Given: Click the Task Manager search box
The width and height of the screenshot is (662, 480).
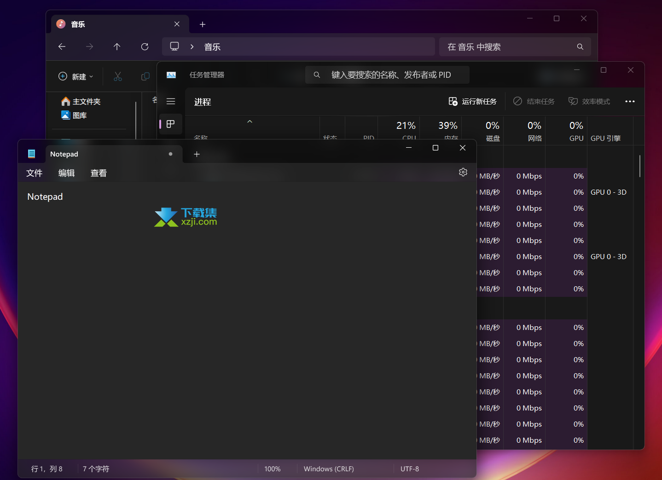Looking at the screenshot, I should tap(387, 75).
